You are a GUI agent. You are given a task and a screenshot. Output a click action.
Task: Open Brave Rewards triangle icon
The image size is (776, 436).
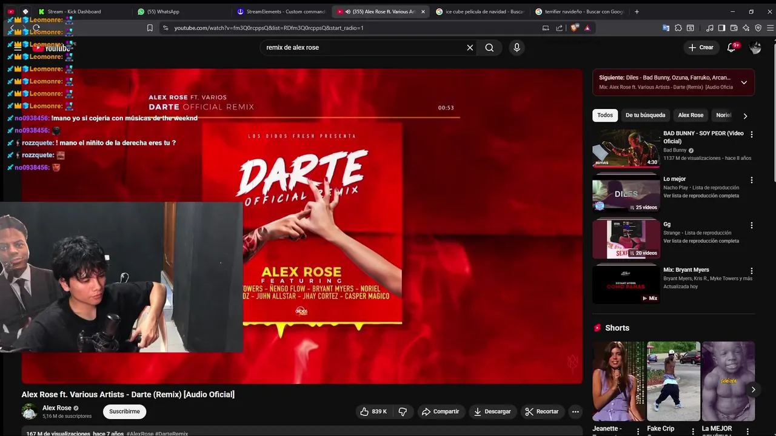(x=587, y=28)
